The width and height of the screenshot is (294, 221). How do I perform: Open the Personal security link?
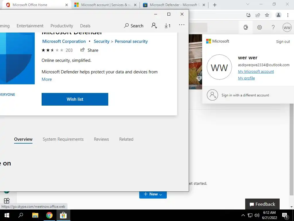[x=131, y=41]
